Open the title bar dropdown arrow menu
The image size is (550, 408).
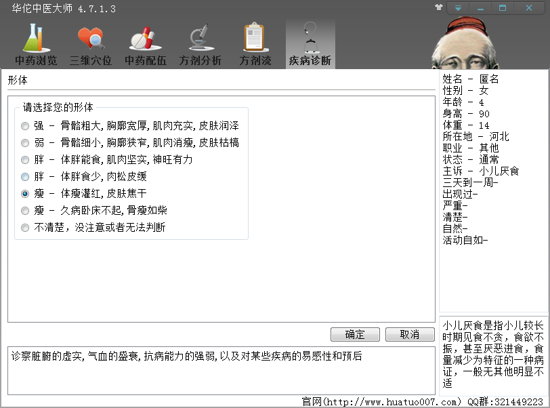pyautogui.click(x=459, y=8)
